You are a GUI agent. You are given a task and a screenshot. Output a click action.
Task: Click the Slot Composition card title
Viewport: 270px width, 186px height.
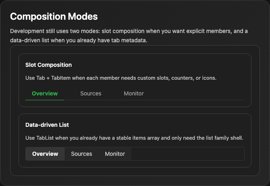click(x=49, y=65)
